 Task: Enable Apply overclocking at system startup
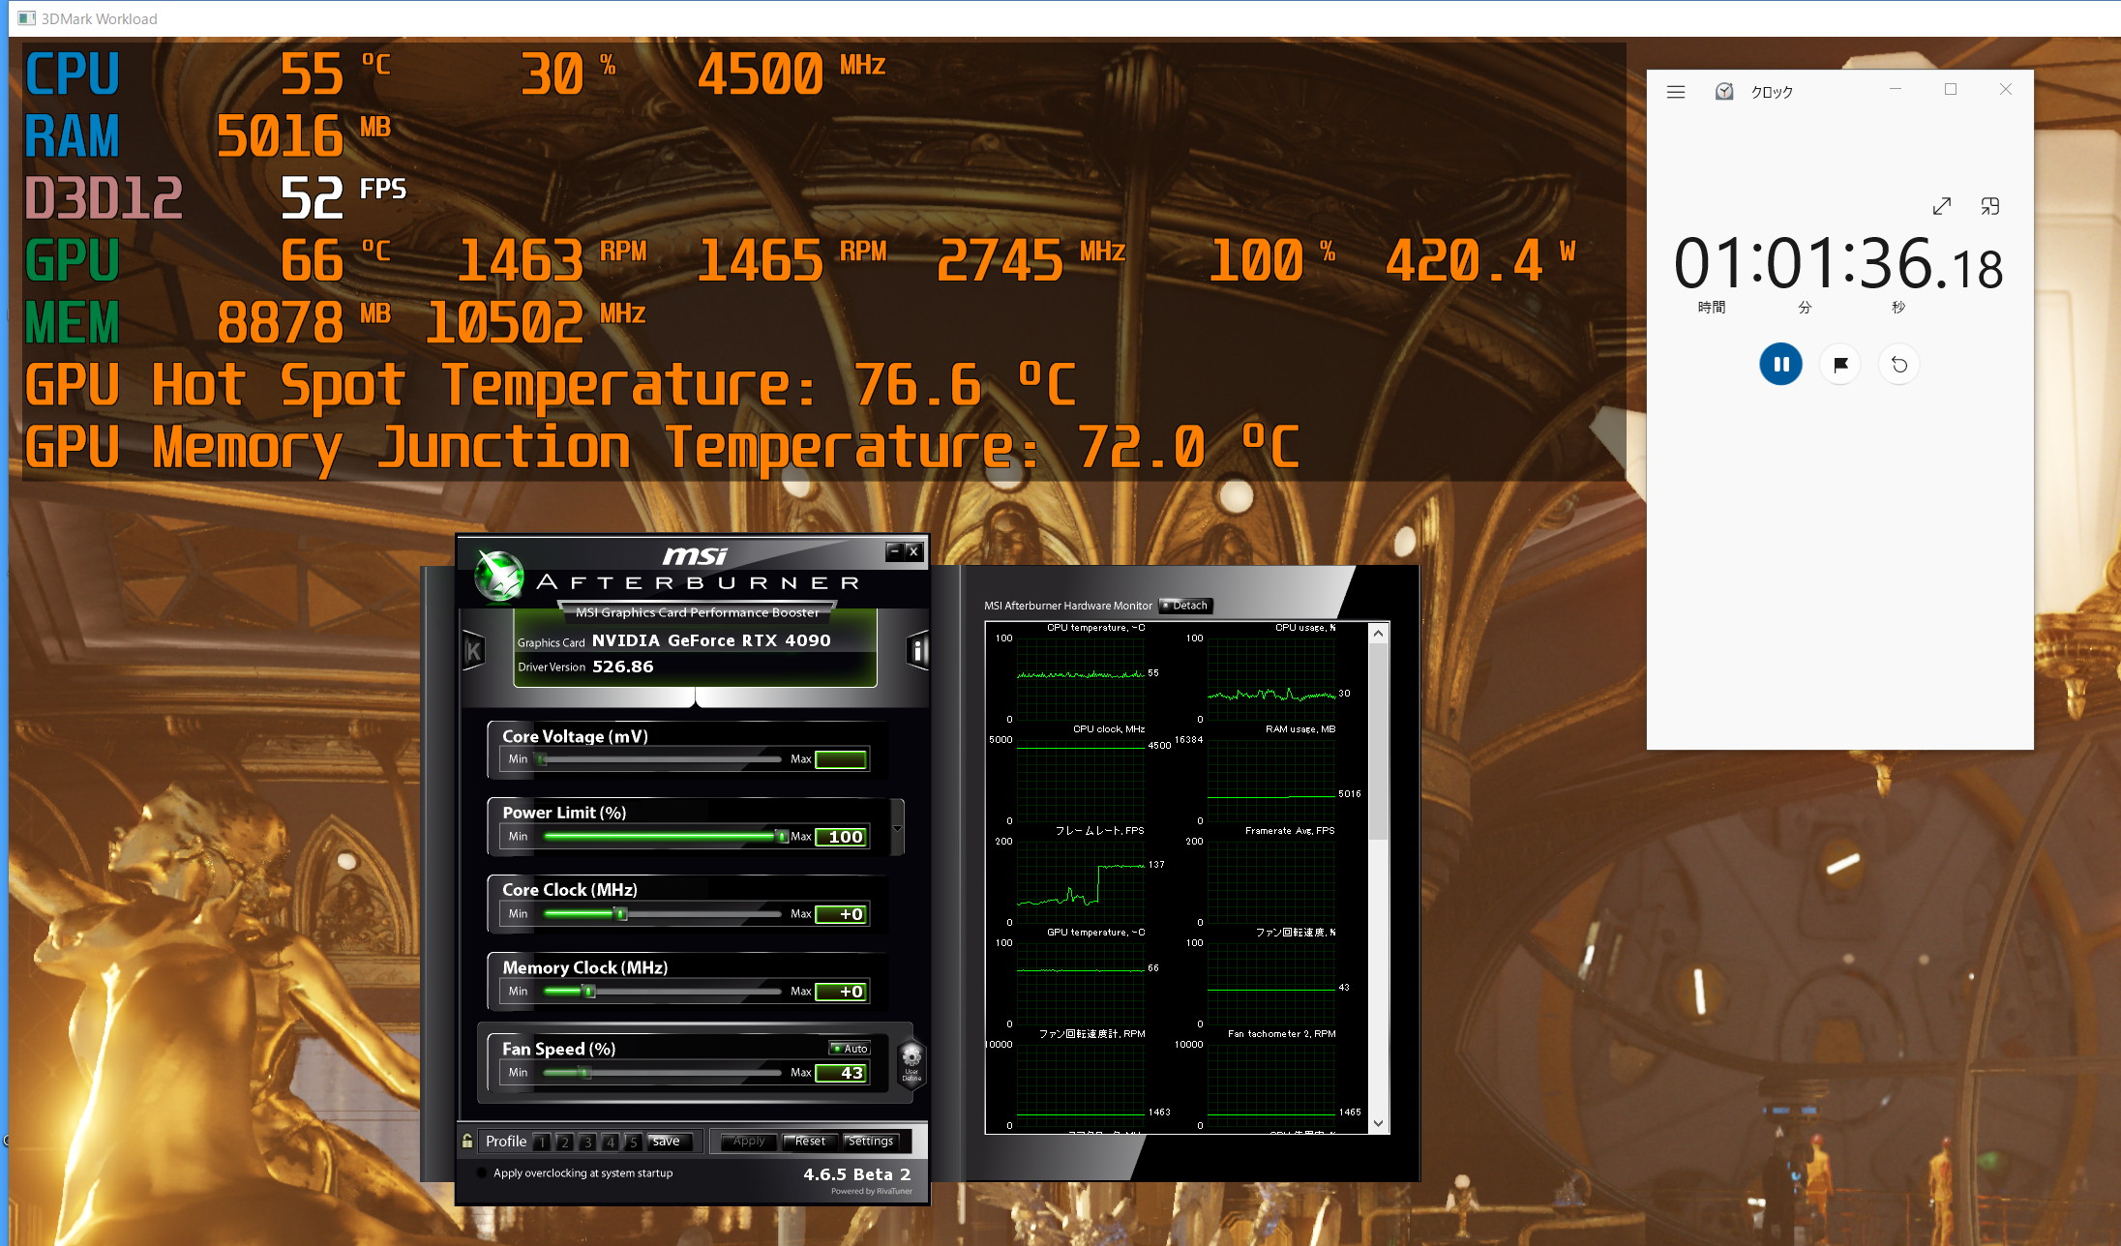(x=482, y=1173)
